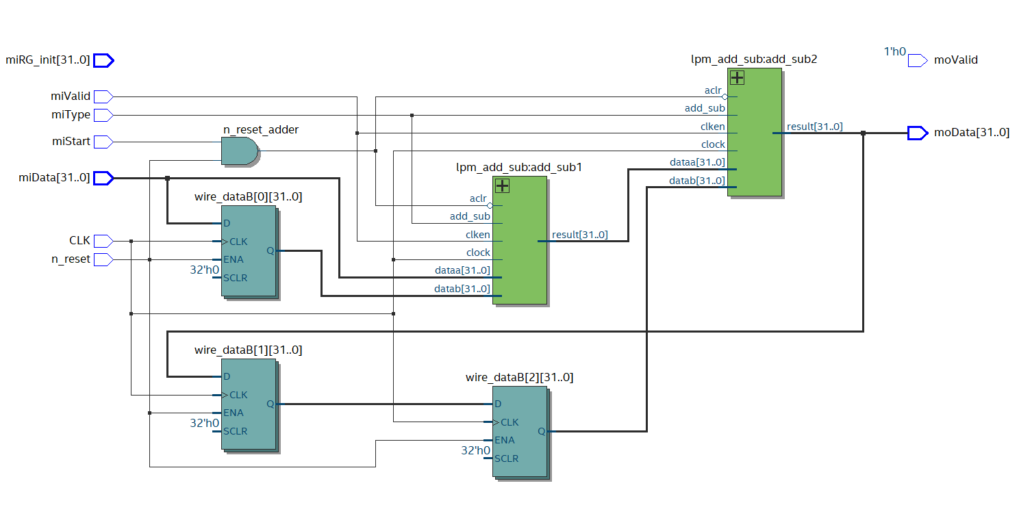Viewport: 1019px width, 505px height.
Task: Click the clock port of add_sub2
Action: 713,144
